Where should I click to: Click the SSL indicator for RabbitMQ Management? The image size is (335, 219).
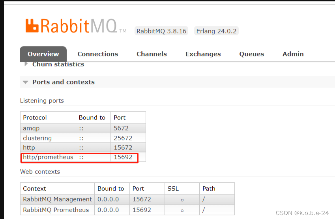click(182, 200)
